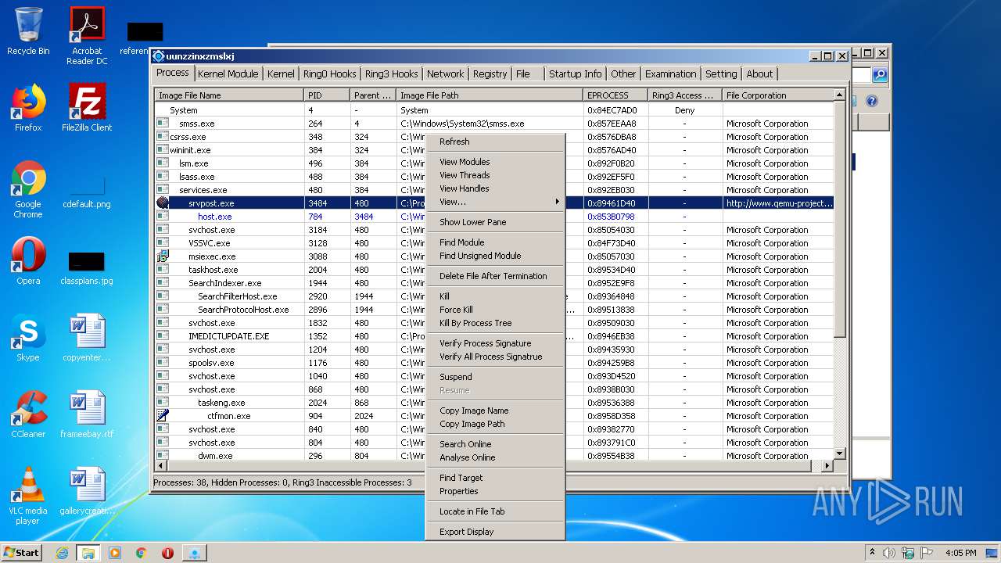
Task: Select smss.exe process row
Action: point(493,124)
